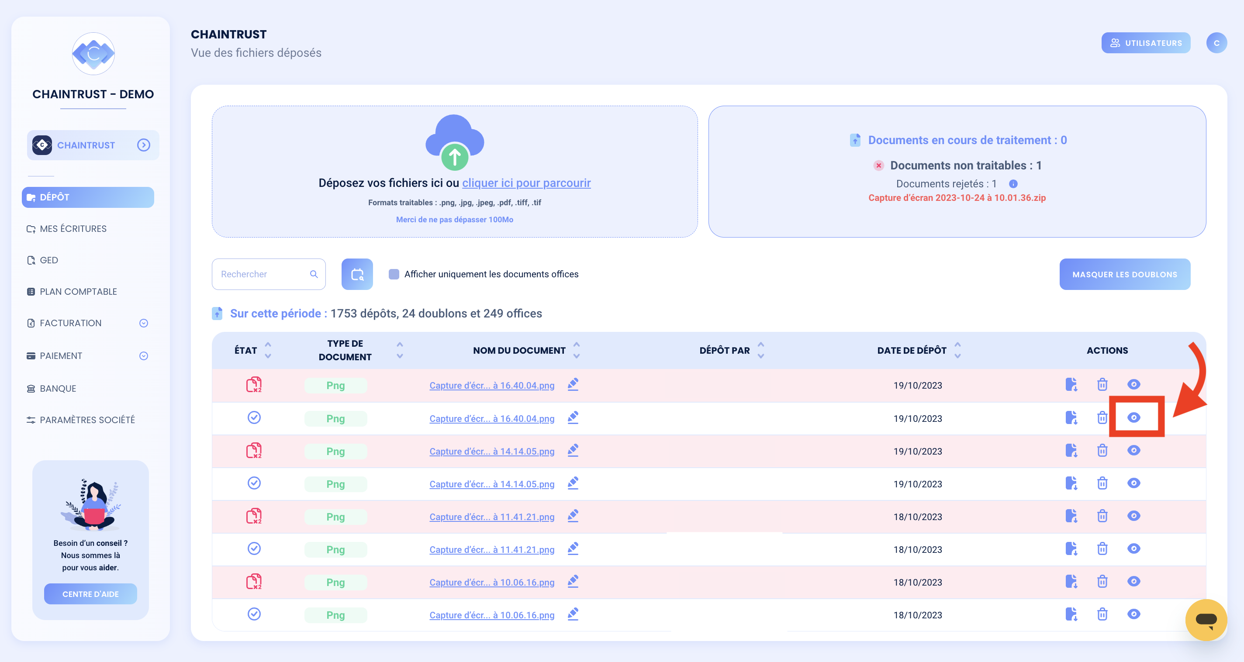
Task: Download the validated 10.06.16.png file
Action: (1071, 614)
